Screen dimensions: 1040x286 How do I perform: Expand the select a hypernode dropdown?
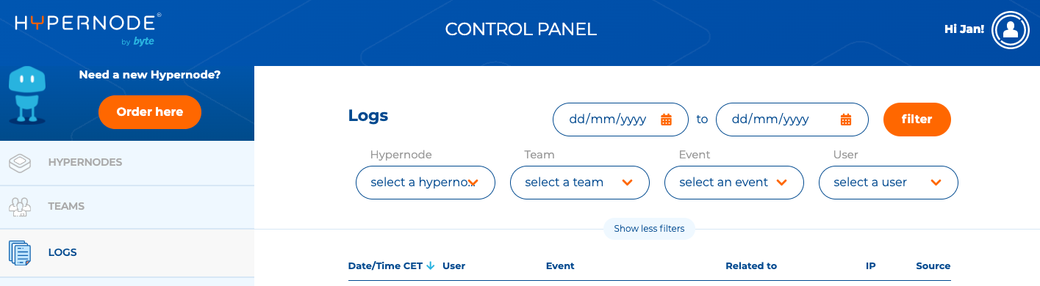pyautogui.click(x=426, y=183)
